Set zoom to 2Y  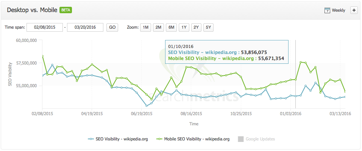coord(196,27)
